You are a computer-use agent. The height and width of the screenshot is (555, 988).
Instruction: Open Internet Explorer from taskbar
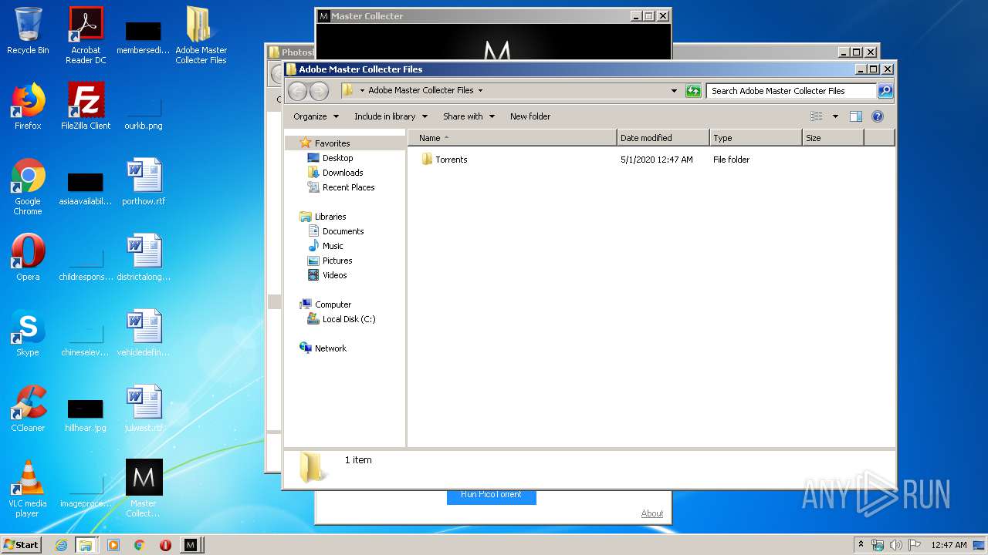(x=61, y=545)
